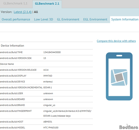Click the android.os.Build.USER label
This screenshot has height=130, width=139.
(x=11, y=93)
